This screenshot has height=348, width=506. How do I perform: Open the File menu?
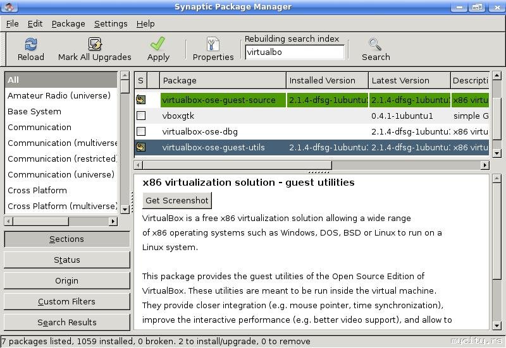pyautogui.click(x=12, y=23)
